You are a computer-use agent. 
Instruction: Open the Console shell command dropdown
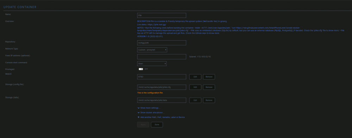[152, 64]
